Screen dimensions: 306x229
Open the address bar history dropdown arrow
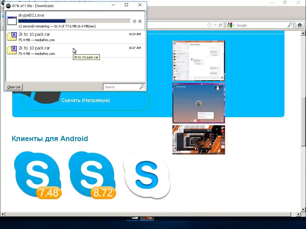click(x=215, y=25)
